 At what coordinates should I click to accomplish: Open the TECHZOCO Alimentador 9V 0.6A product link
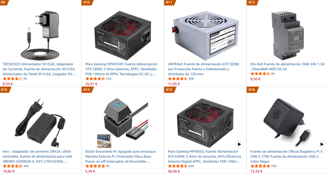click(39, 69)
